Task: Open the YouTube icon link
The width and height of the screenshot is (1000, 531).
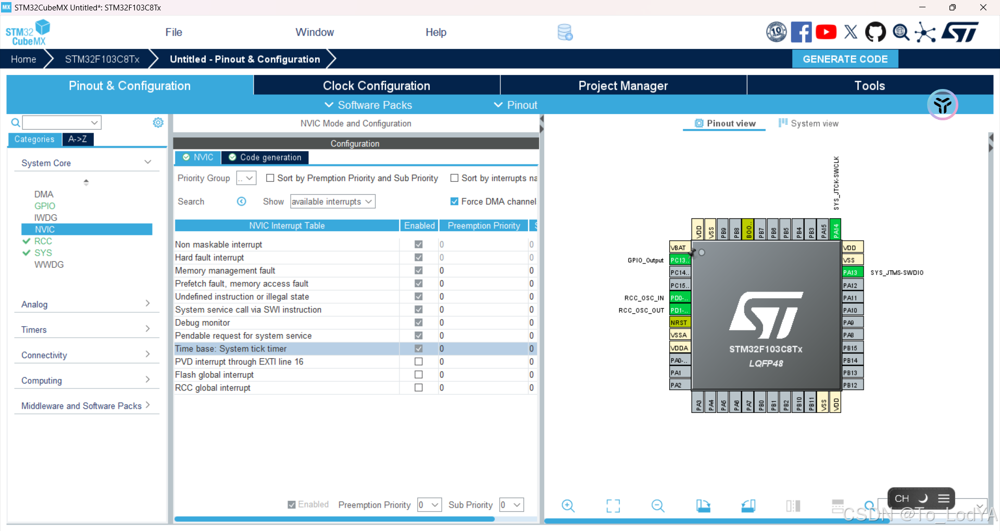Action: (x=826, y=32)
